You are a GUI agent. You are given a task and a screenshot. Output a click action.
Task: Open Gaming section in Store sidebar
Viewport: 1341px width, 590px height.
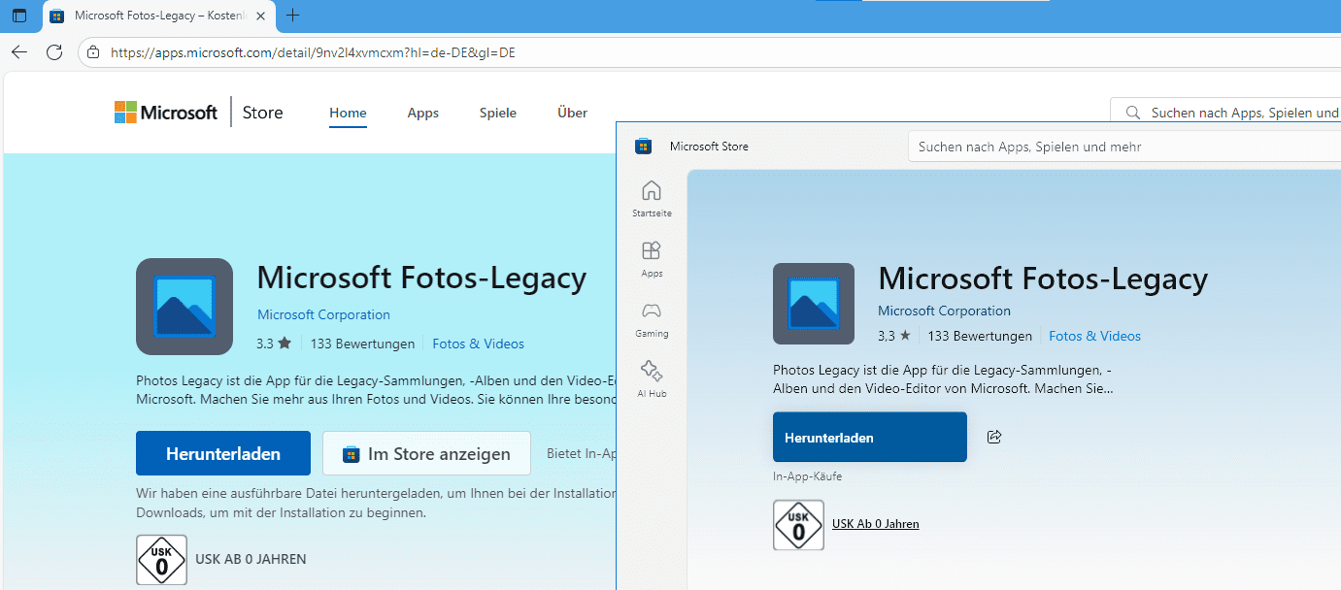(x=652, y=318)
